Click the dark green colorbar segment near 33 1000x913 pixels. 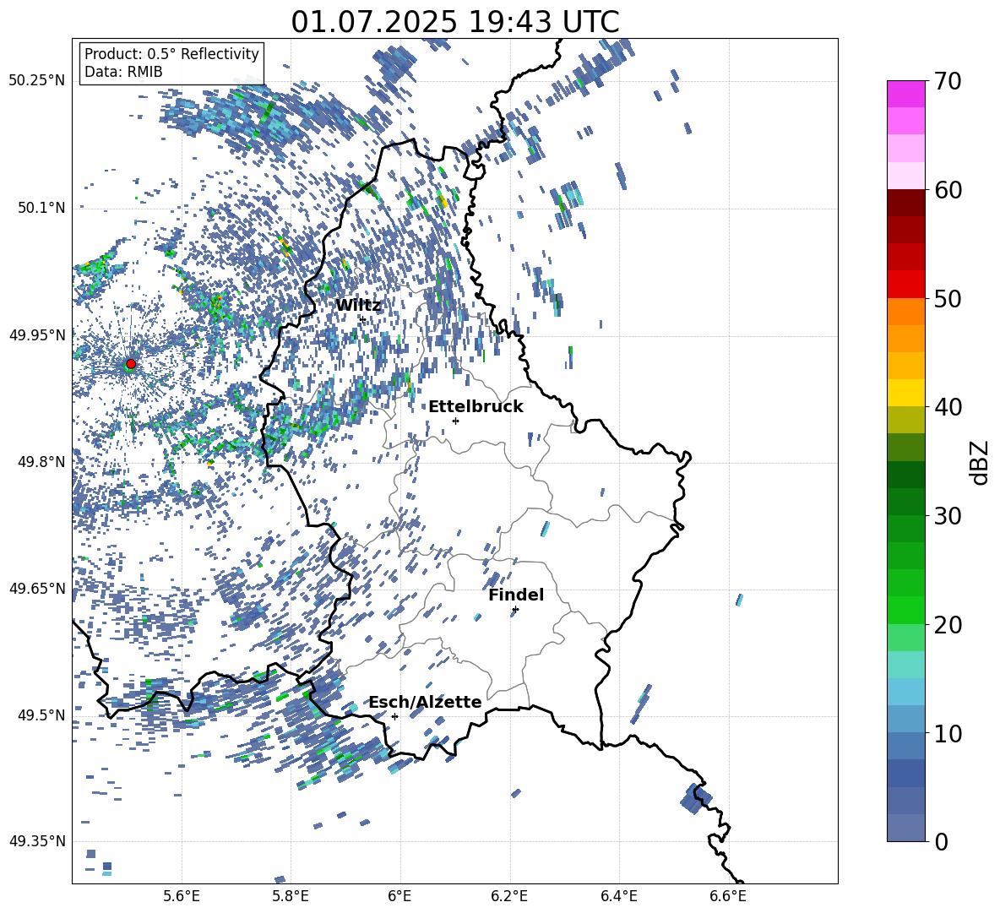coord(906,475)
